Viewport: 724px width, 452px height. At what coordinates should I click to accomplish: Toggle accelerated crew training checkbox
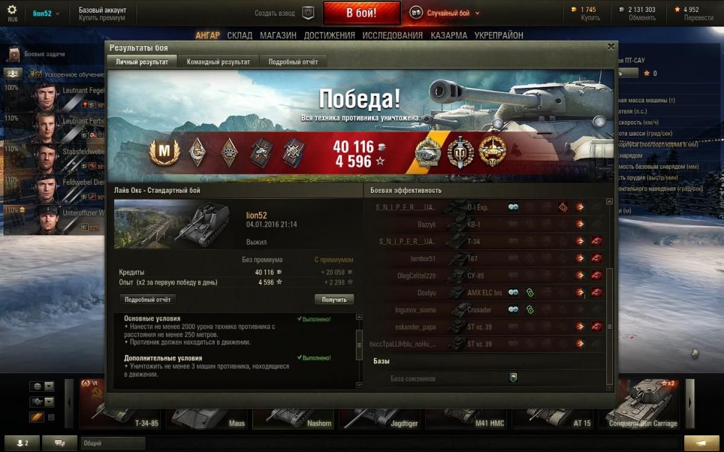(x=38, y=74)
